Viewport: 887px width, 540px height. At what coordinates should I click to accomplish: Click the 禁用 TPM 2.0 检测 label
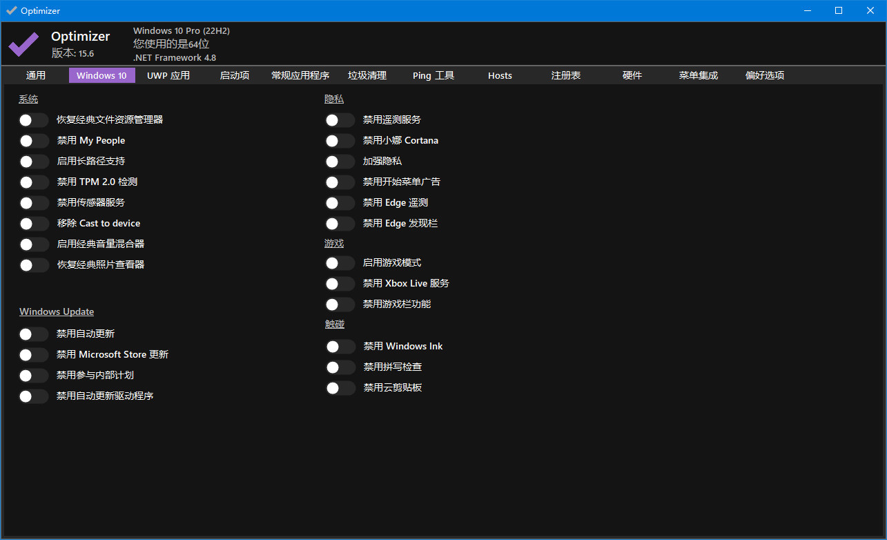tap(97, 182)
